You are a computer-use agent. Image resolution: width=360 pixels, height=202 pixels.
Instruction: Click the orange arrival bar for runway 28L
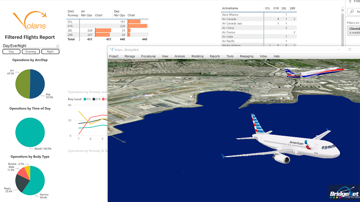(x=103, y=31)
